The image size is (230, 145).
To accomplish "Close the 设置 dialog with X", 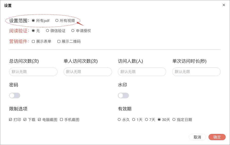I will click(224, 5).
